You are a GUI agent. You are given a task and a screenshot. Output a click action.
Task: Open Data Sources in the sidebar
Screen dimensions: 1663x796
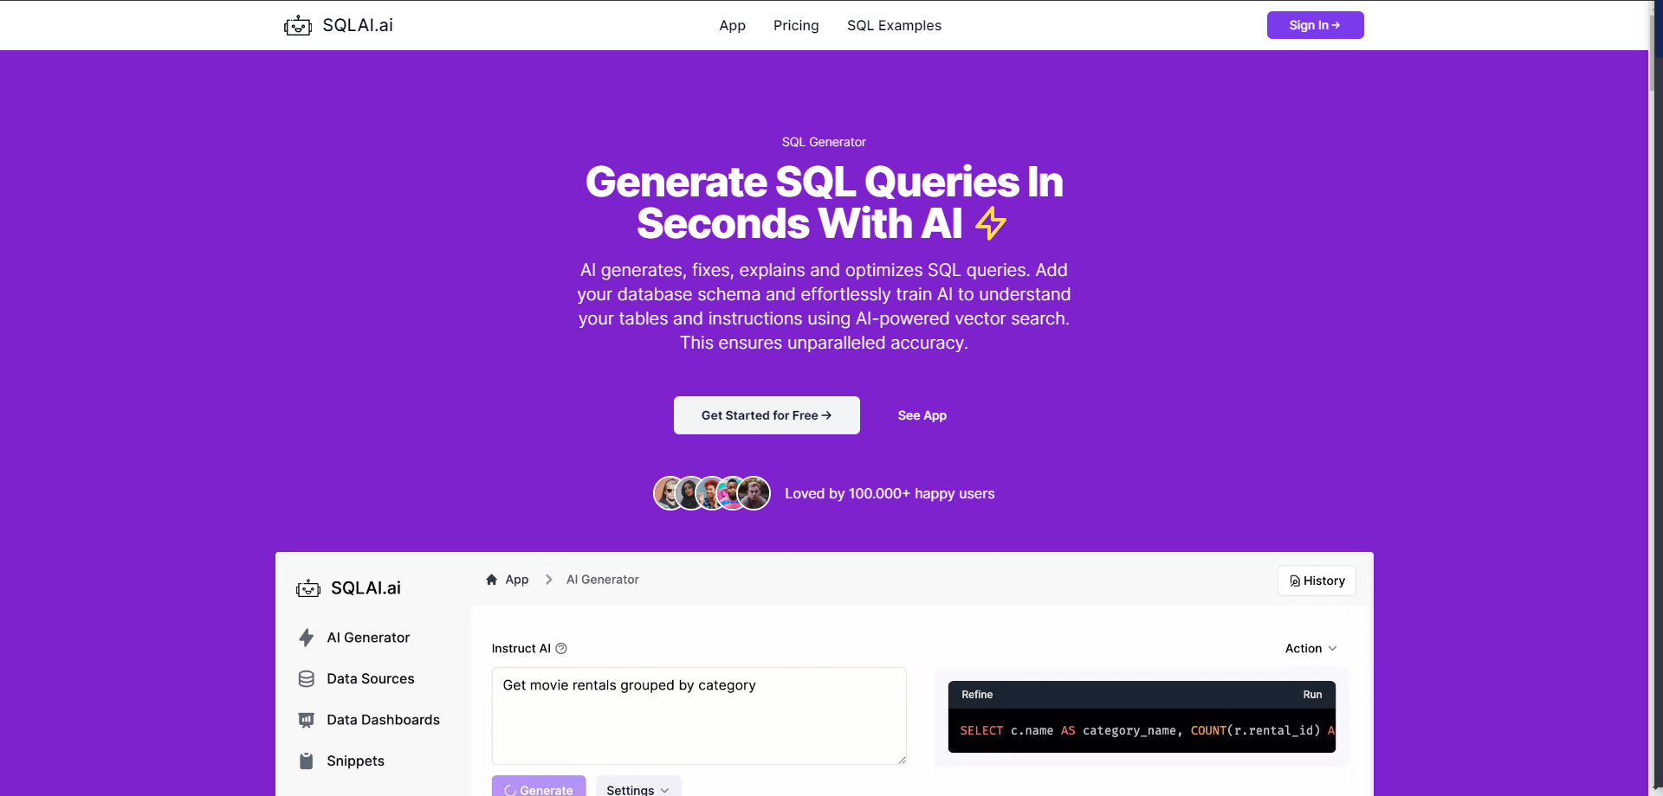pos(370,679)
